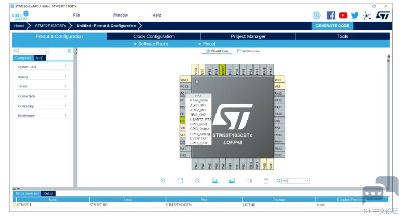Expand the Timers category
Viewport: 403px width, 219px height.
[x=41, y=86]
